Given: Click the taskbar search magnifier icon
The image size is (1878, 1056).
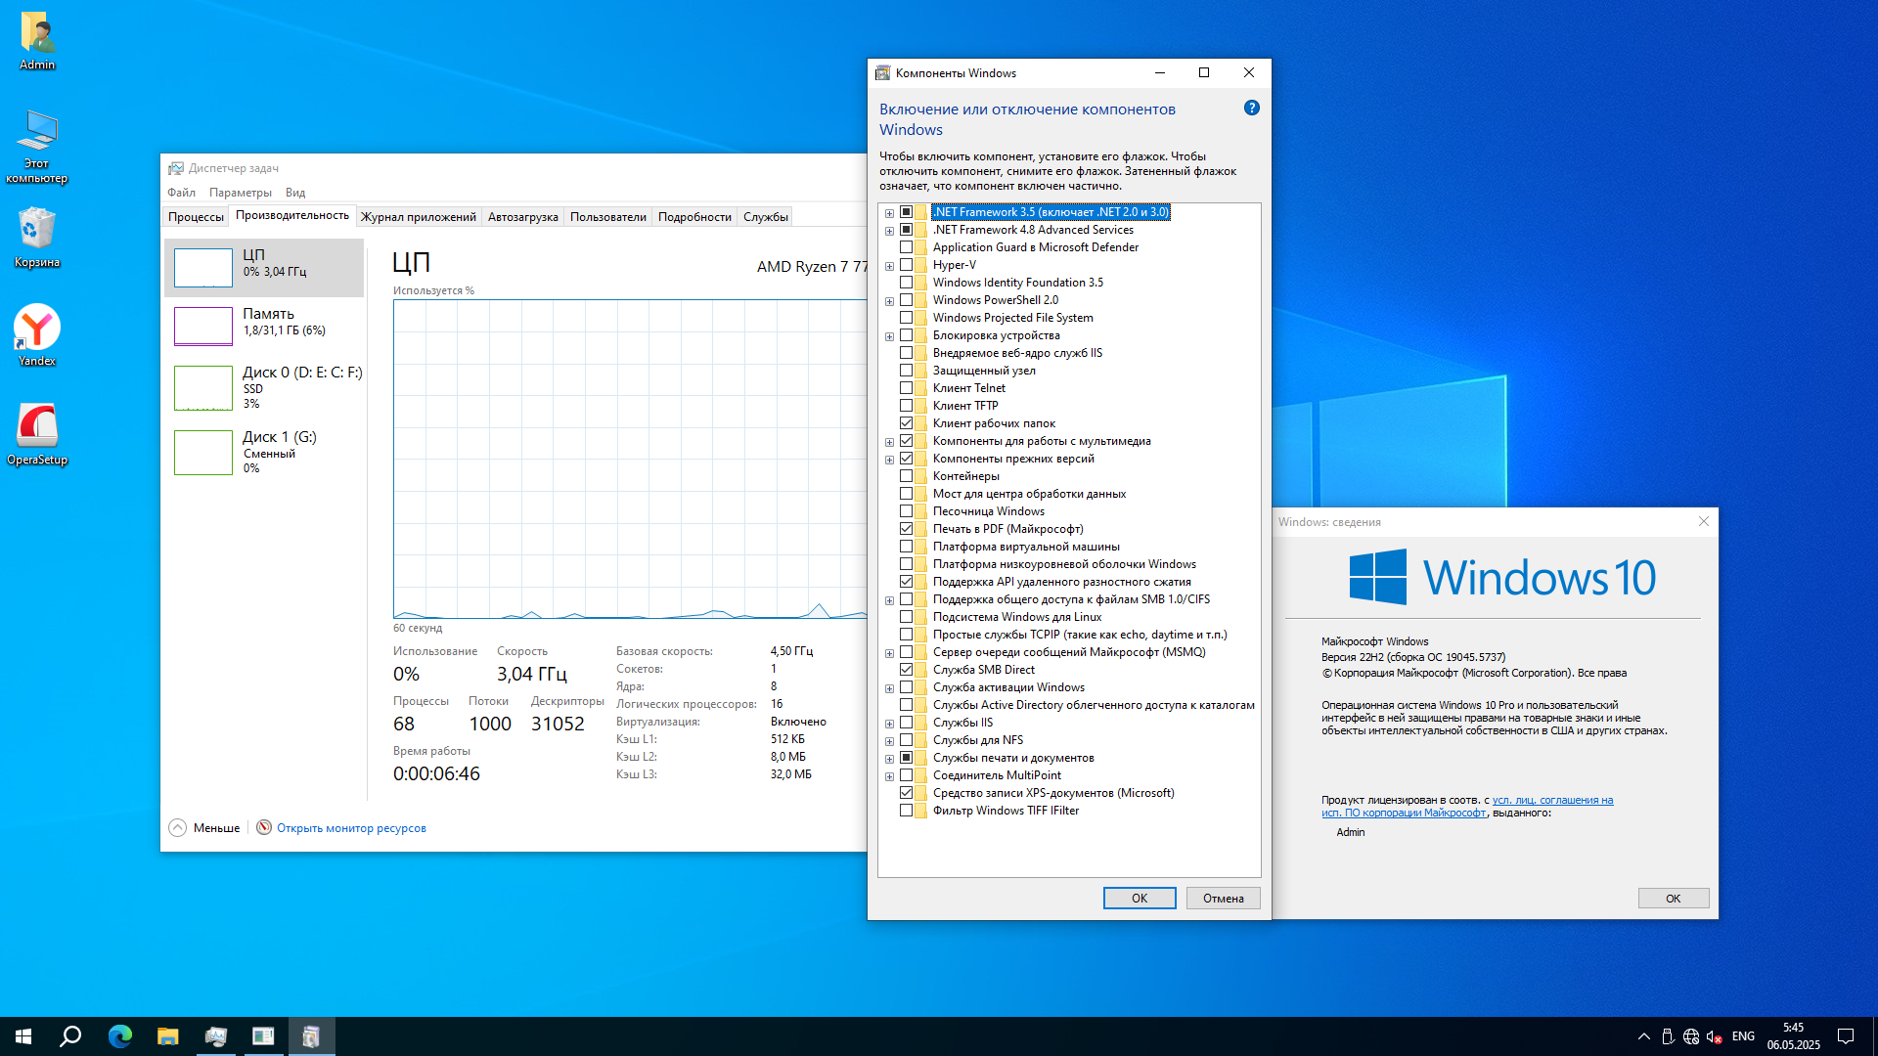Looking at the screenshot, I should tap(70, 1036).
